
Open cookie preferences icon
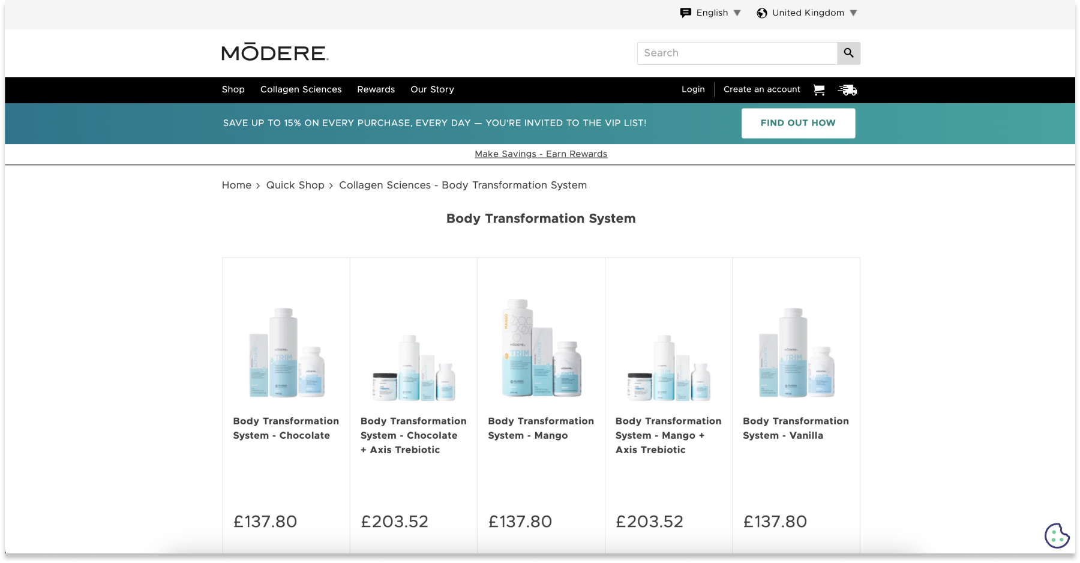click(x=1057, y=535)
